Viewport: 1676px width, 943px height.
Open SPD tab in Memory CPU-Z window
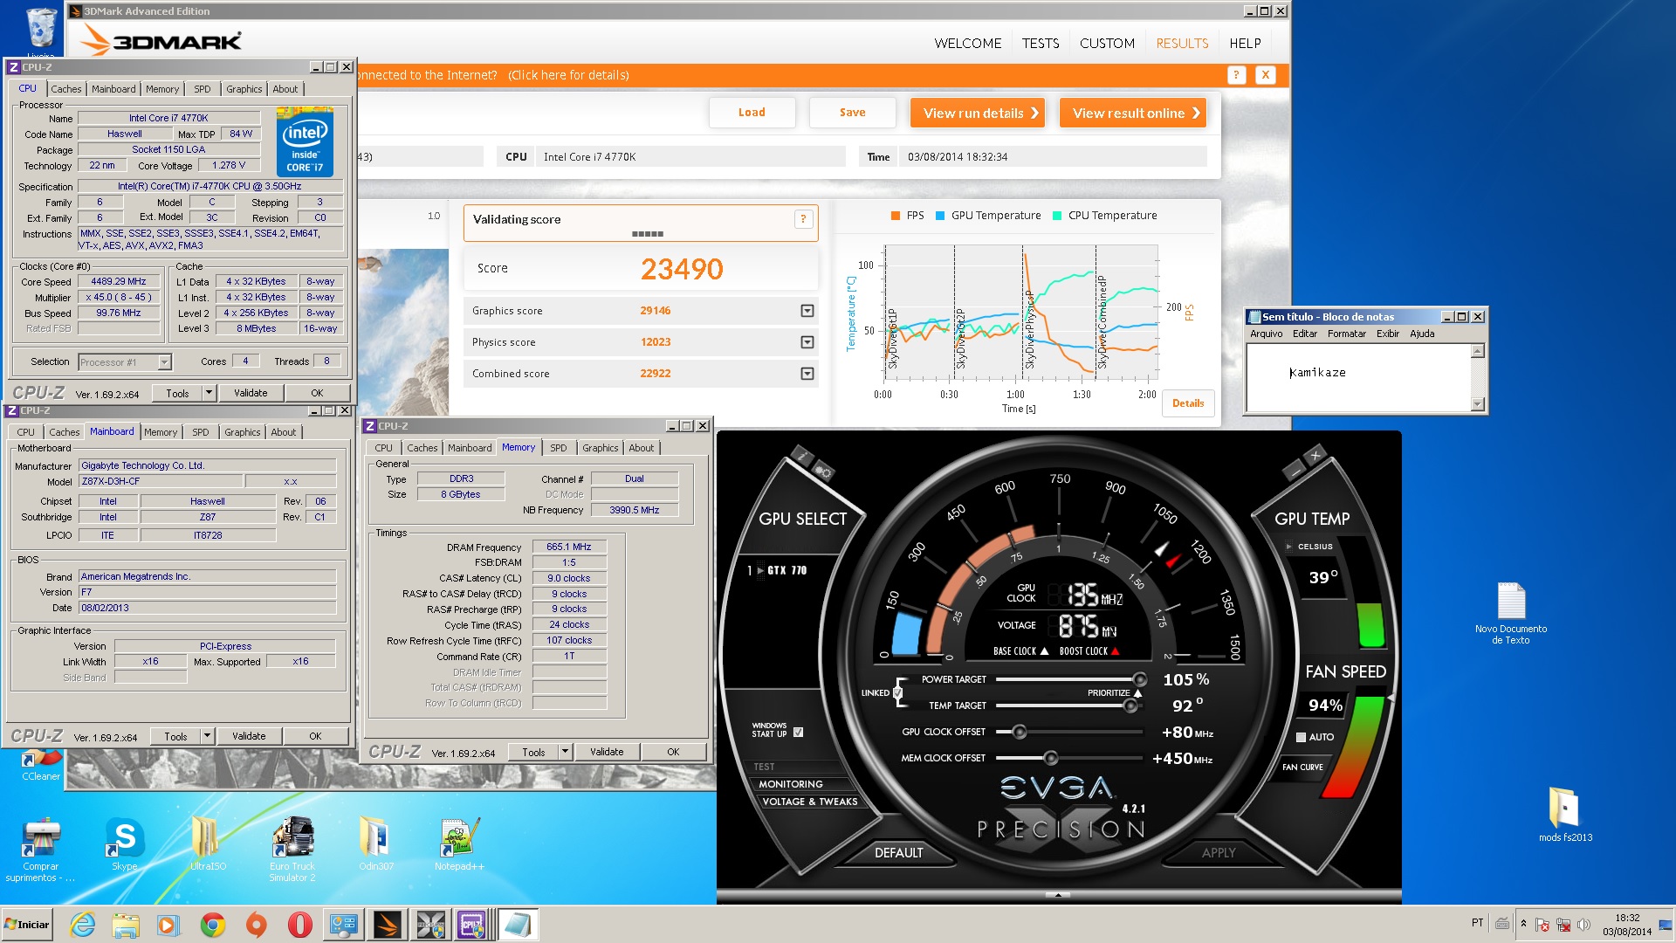coord(558,448)
